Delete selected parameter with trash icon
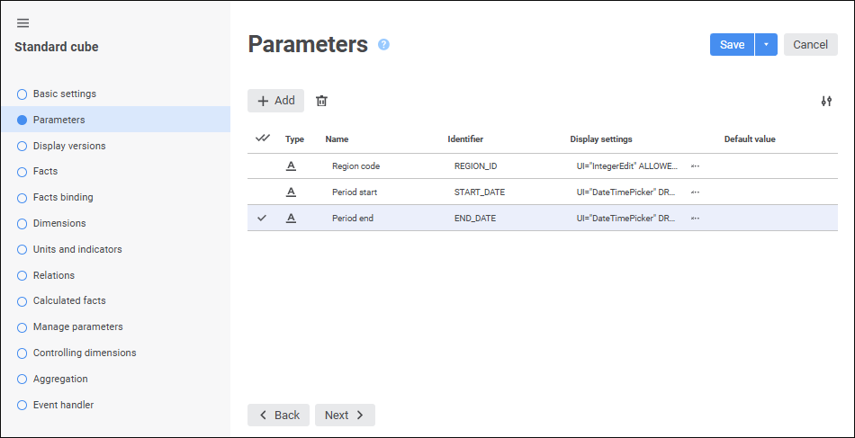Screen dimensions: 855x438 [321, 101]
